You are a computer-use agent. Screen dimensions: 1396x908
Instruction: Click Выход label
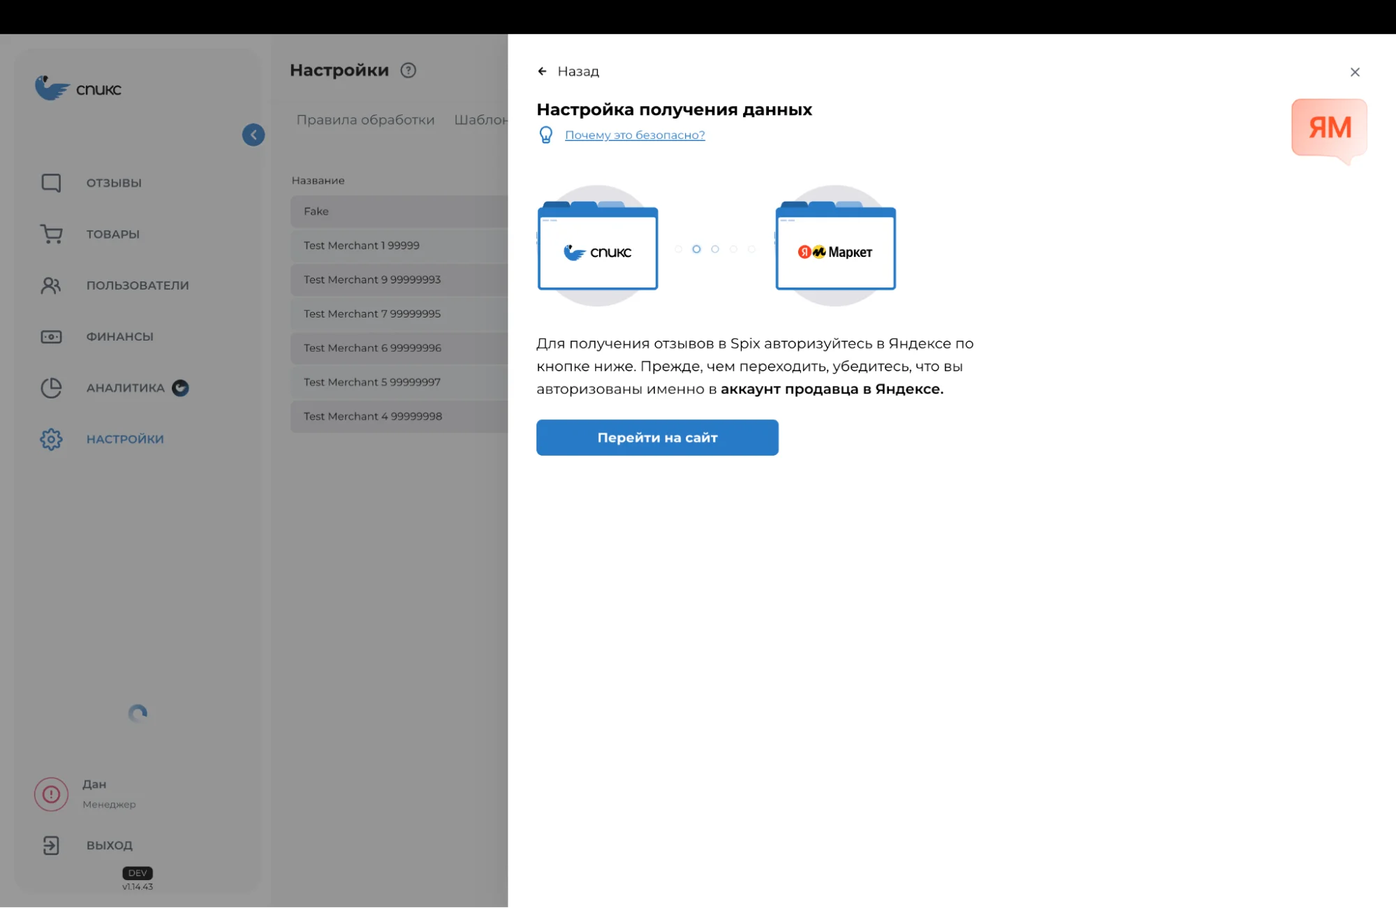click(x=110, y=845)
